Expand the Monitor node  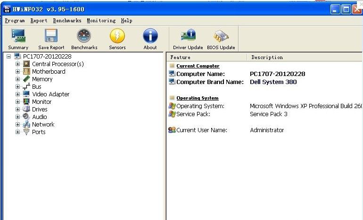point(17,102)
